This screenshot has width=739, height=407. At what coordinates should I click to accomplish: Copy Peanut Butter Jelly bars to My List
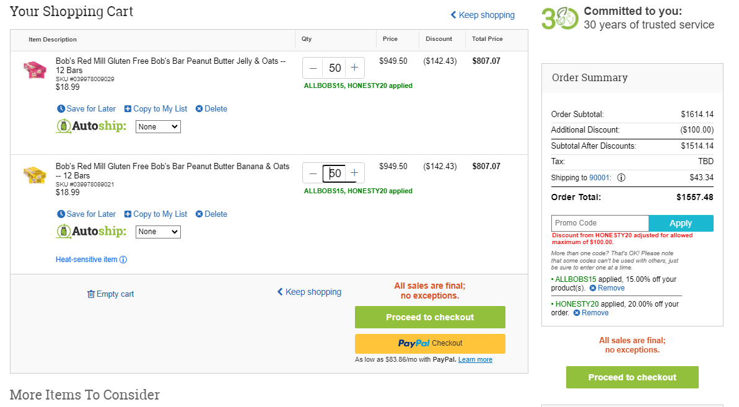tap(155, 109)
